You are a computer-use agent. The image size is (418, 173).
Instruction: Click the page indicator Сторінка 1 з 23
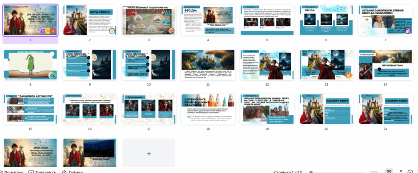288,172
